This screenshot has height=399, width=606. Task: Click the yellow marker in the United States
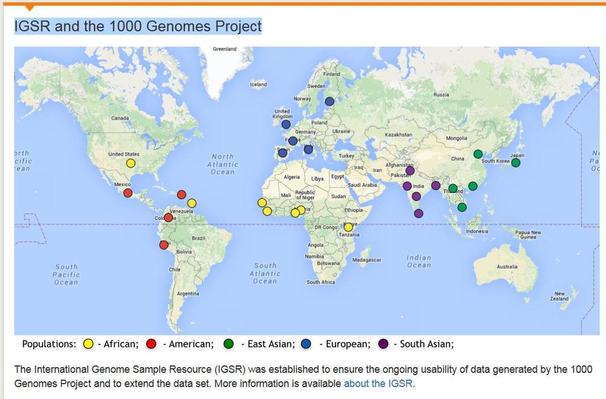pos(131,163)
